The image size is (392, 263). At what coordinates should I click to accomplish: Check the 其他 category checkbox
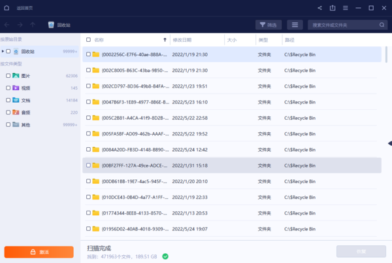click(x=8, y=124)
